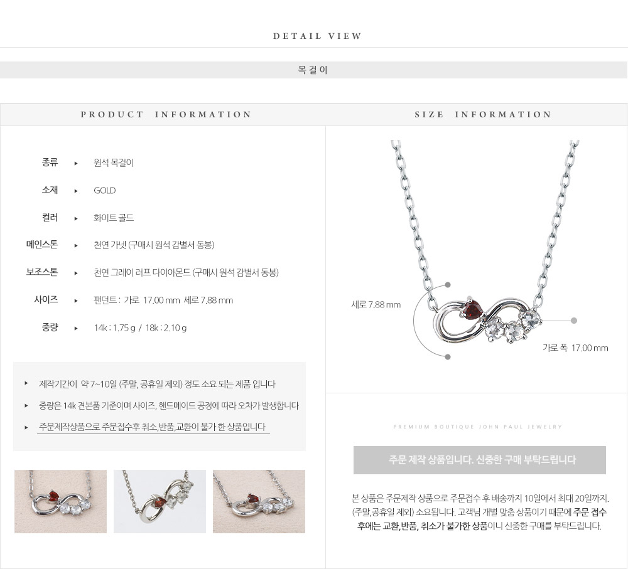Click the DETAIL VIEW heading
628x569 pixels.
tap(317, 36)
